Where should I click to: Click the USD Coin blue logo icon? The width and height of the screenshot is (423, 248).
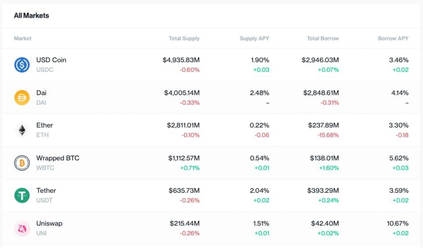pyautogui.click(x=22, y=65)
